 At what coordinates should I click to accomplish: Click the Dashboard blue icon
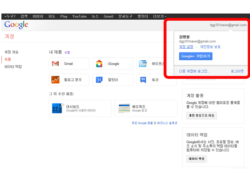(x=58, y=108)
